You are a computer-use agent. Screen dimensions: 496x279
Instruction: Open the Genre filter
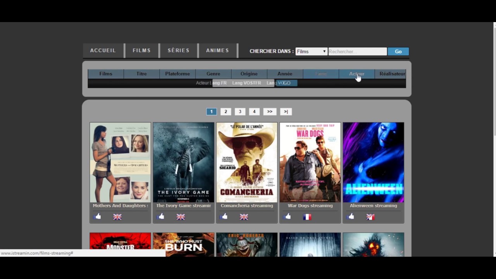click(213, 74)
